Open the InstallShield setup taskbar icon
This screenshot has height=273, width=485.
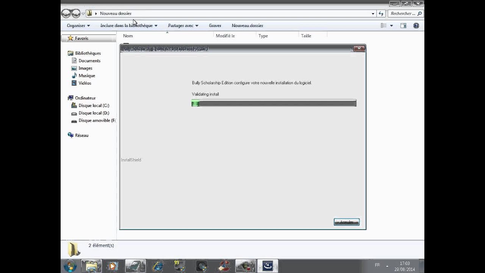coord(268,266)
